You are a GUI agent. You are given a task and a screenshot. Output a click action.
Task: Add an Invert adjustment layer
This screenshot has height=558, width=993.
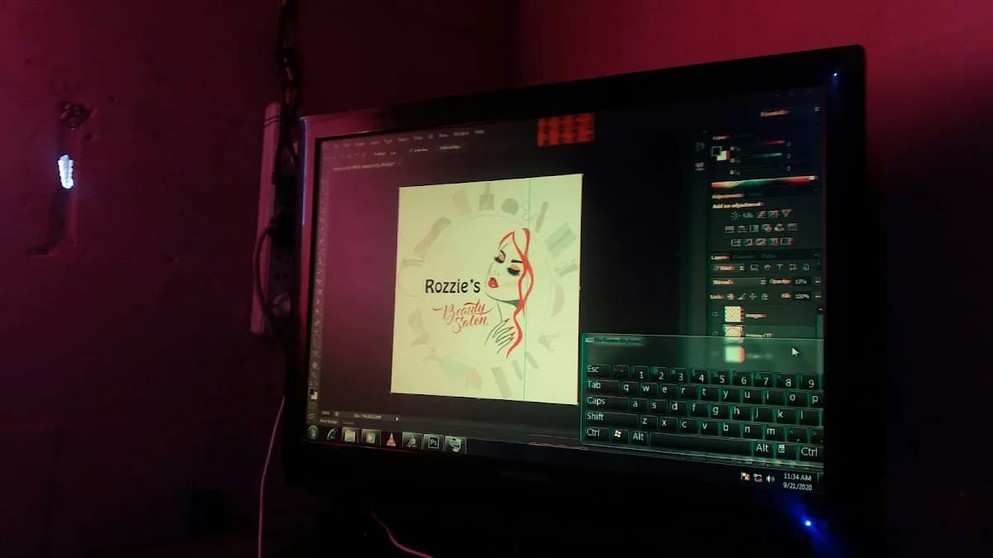click(736, 241)
